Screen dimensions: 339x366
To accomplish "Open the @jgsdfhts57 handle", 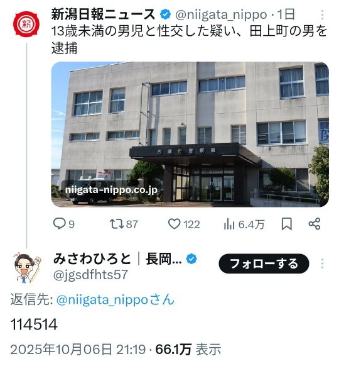I will 90,274.
